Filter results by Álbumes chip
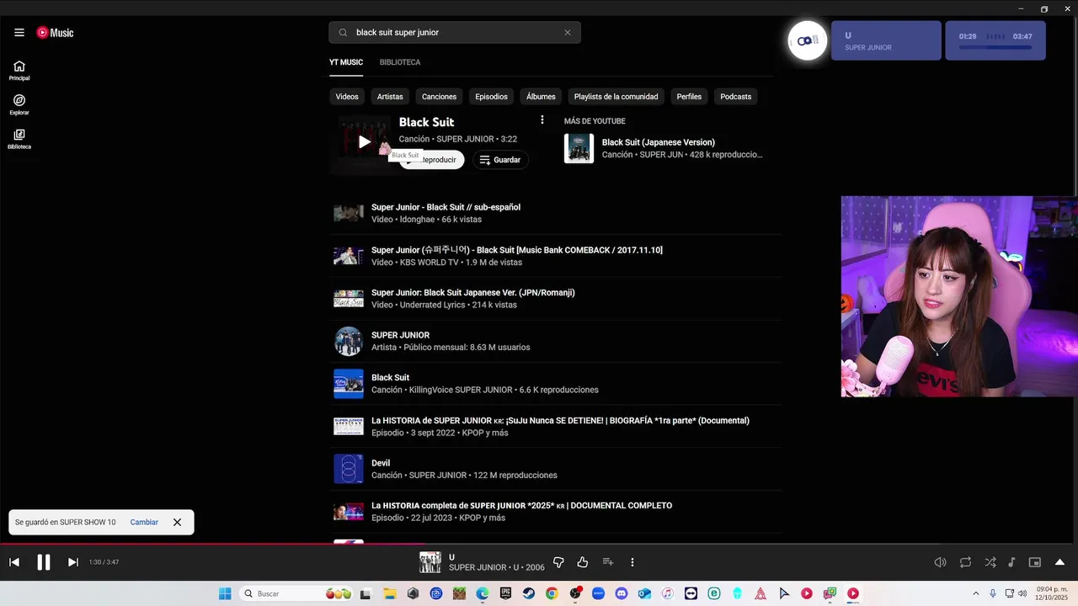Image resolution: width=1078 pixels, height=606 pixels. [541, 97]
